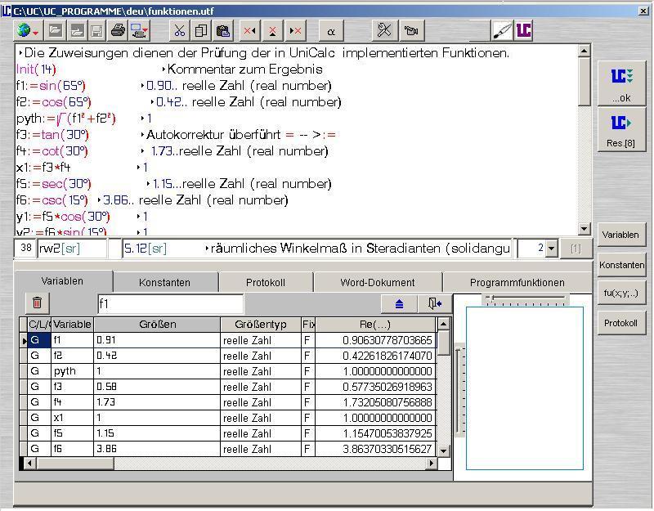
Task: Click the [1] button in the row bar
Action: point(576,249)
